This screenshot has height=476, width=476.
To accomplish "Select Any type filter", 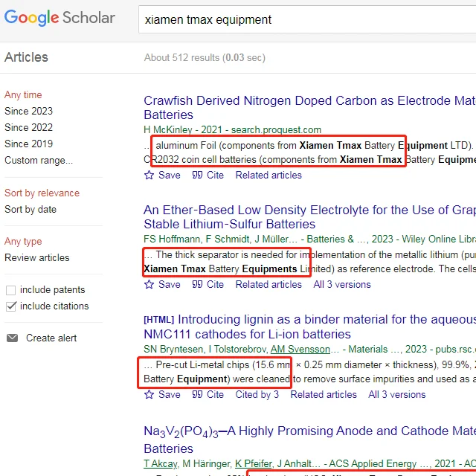I will coord(23,242).
